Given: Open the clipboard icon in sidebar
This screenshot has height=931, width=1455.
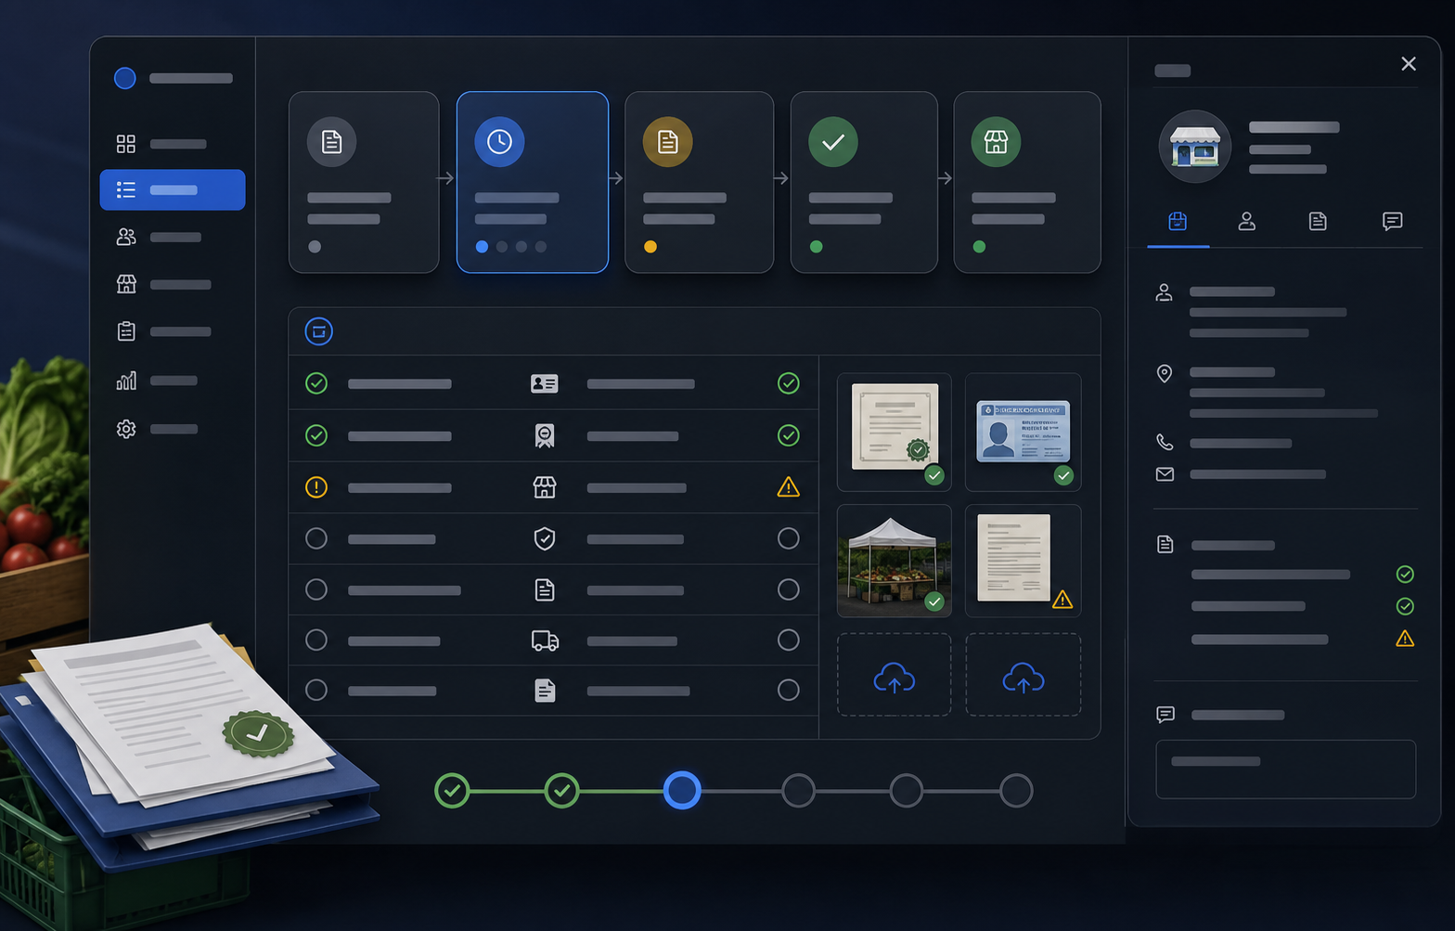Looking at the screenshot, I should pyautogui.click(x=126, y=331).
